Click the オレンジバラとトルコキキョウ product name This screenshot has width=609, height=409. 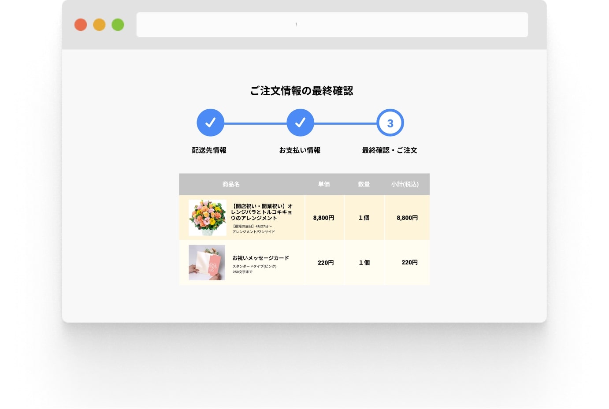[262, 212]
